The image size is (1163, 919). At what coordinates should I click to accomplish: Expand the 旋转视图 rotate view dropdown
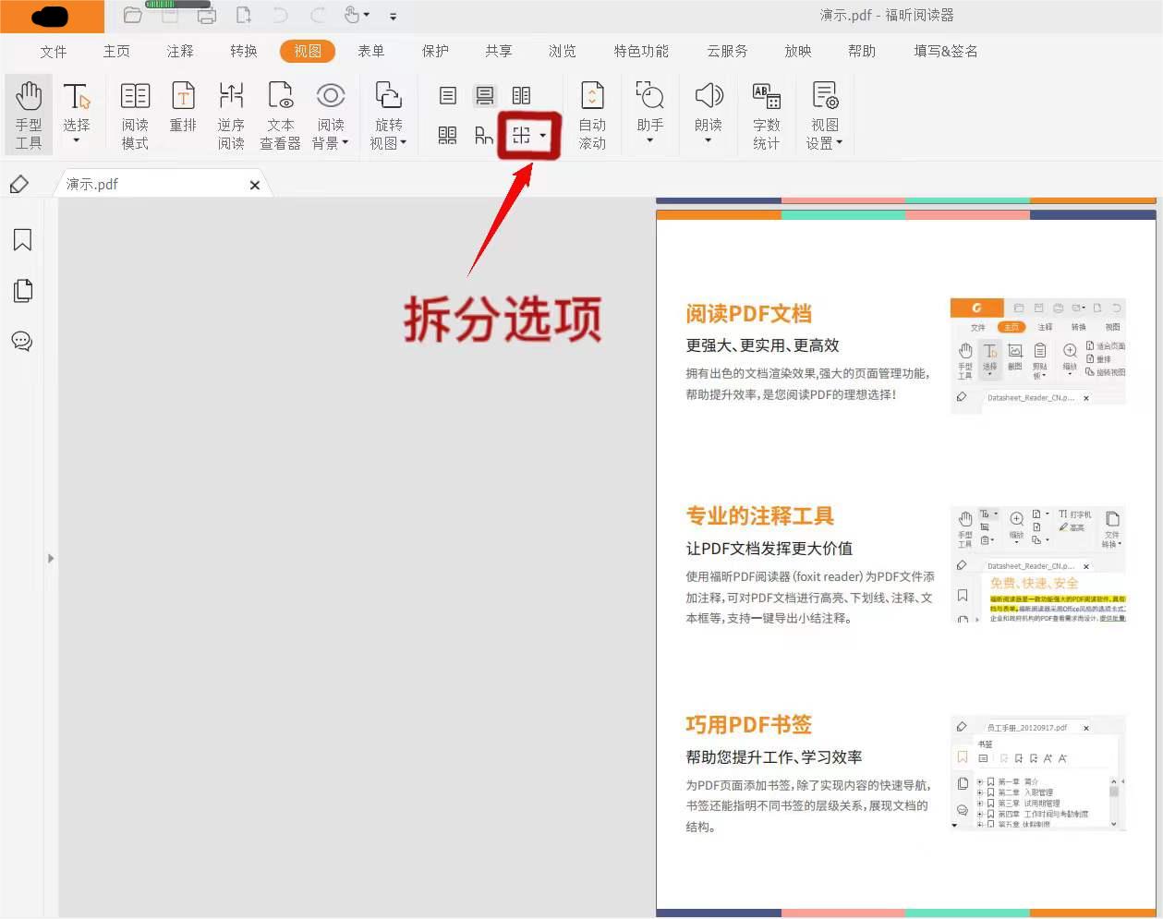coord(389,113)
